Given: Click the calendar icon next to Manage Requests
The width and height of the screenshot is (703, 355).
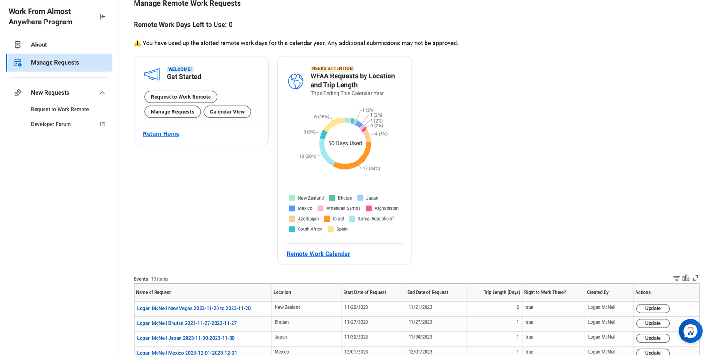Looking at the screenshot, I should pos(17,62).
